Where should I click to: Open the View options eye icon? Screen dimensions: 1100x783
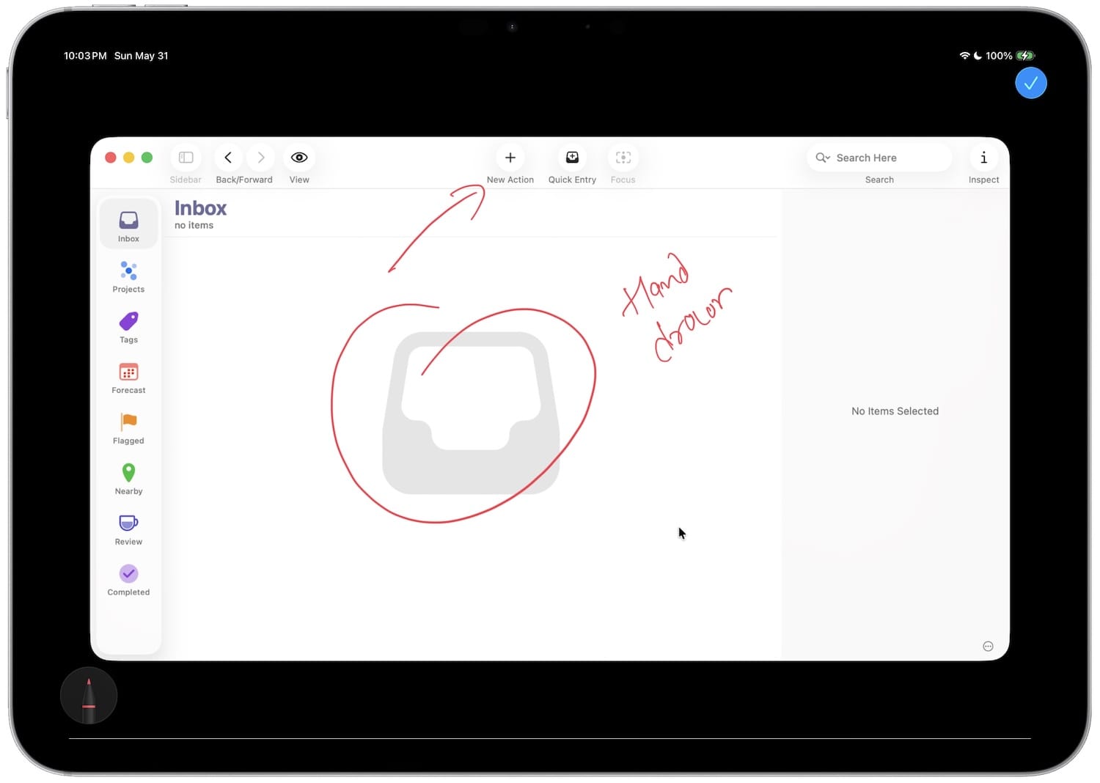tap(299, 158)
